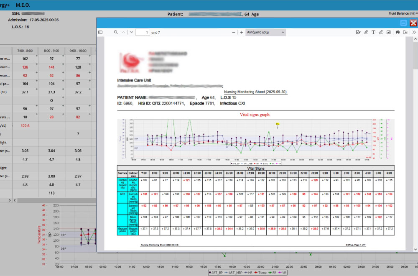Go to the next PDF page
The image size is (418, 276).
tap(131, 32)
